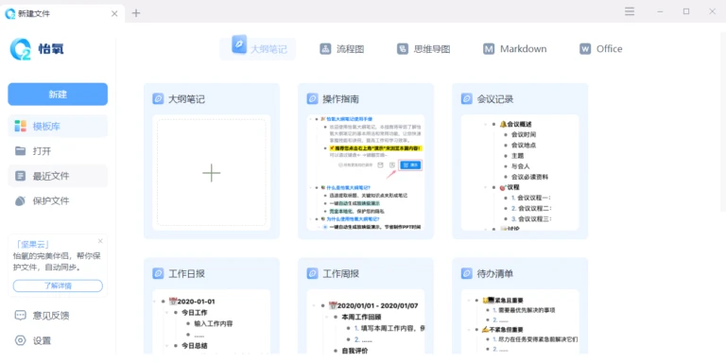Click the 操作指南 card header icon

pyautogui.click(x=312, y=99)
